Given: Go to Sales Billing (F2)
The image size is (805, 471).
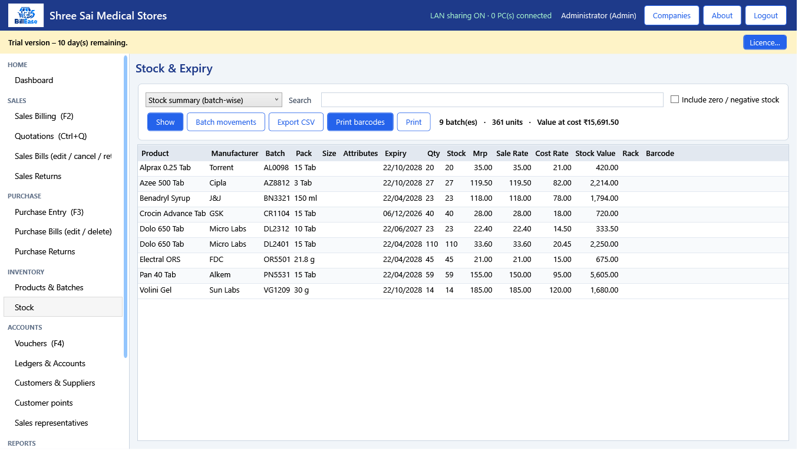Looking at the screenshot, I should [x=44, y=116].
